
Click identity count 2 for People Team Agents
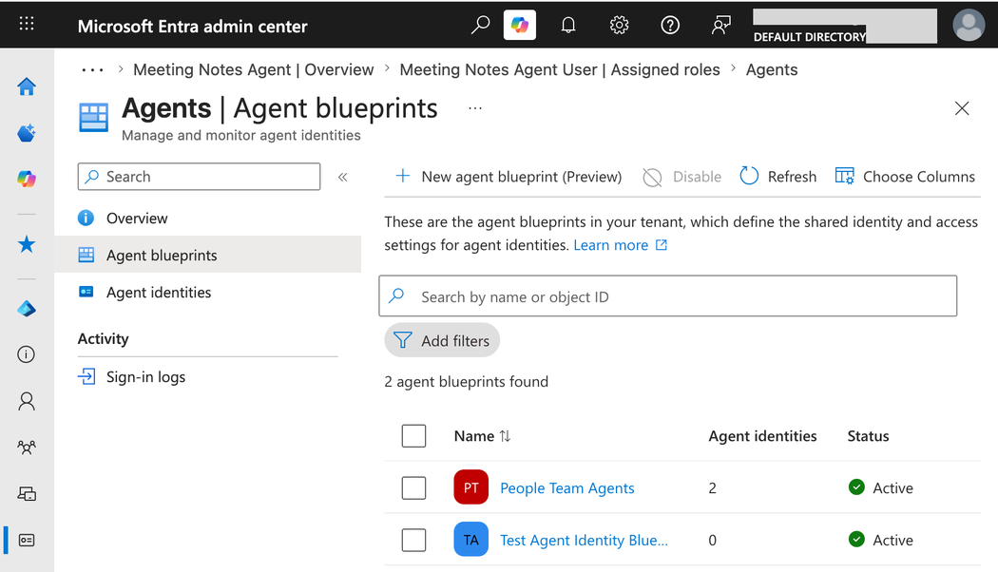(x=712, y=488)
